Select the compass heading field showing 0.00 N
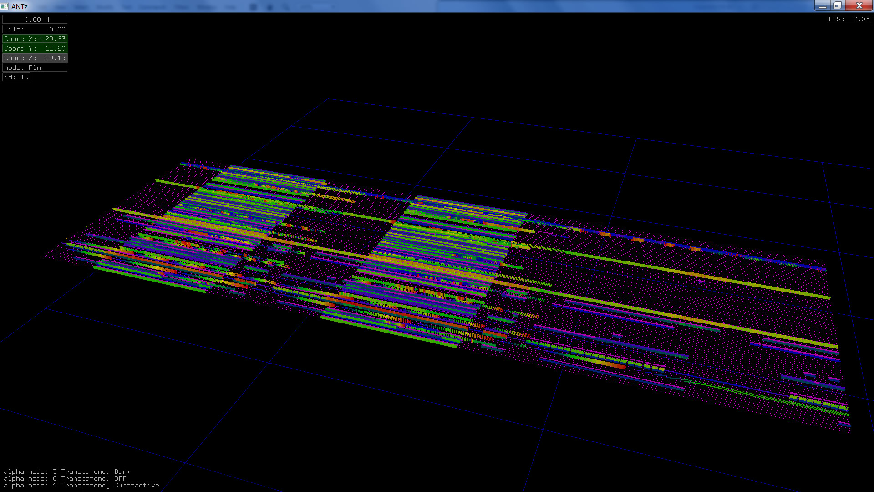The image size is (874, 492). point(35,20)
